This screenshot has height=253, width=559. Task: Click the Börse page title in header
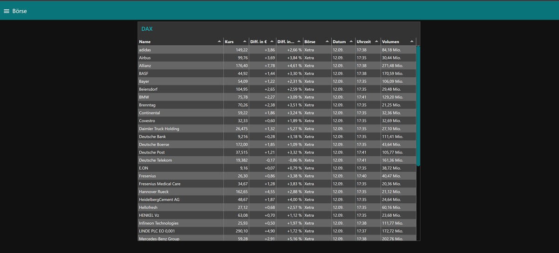pyautogui.click(x=20, y=11)
